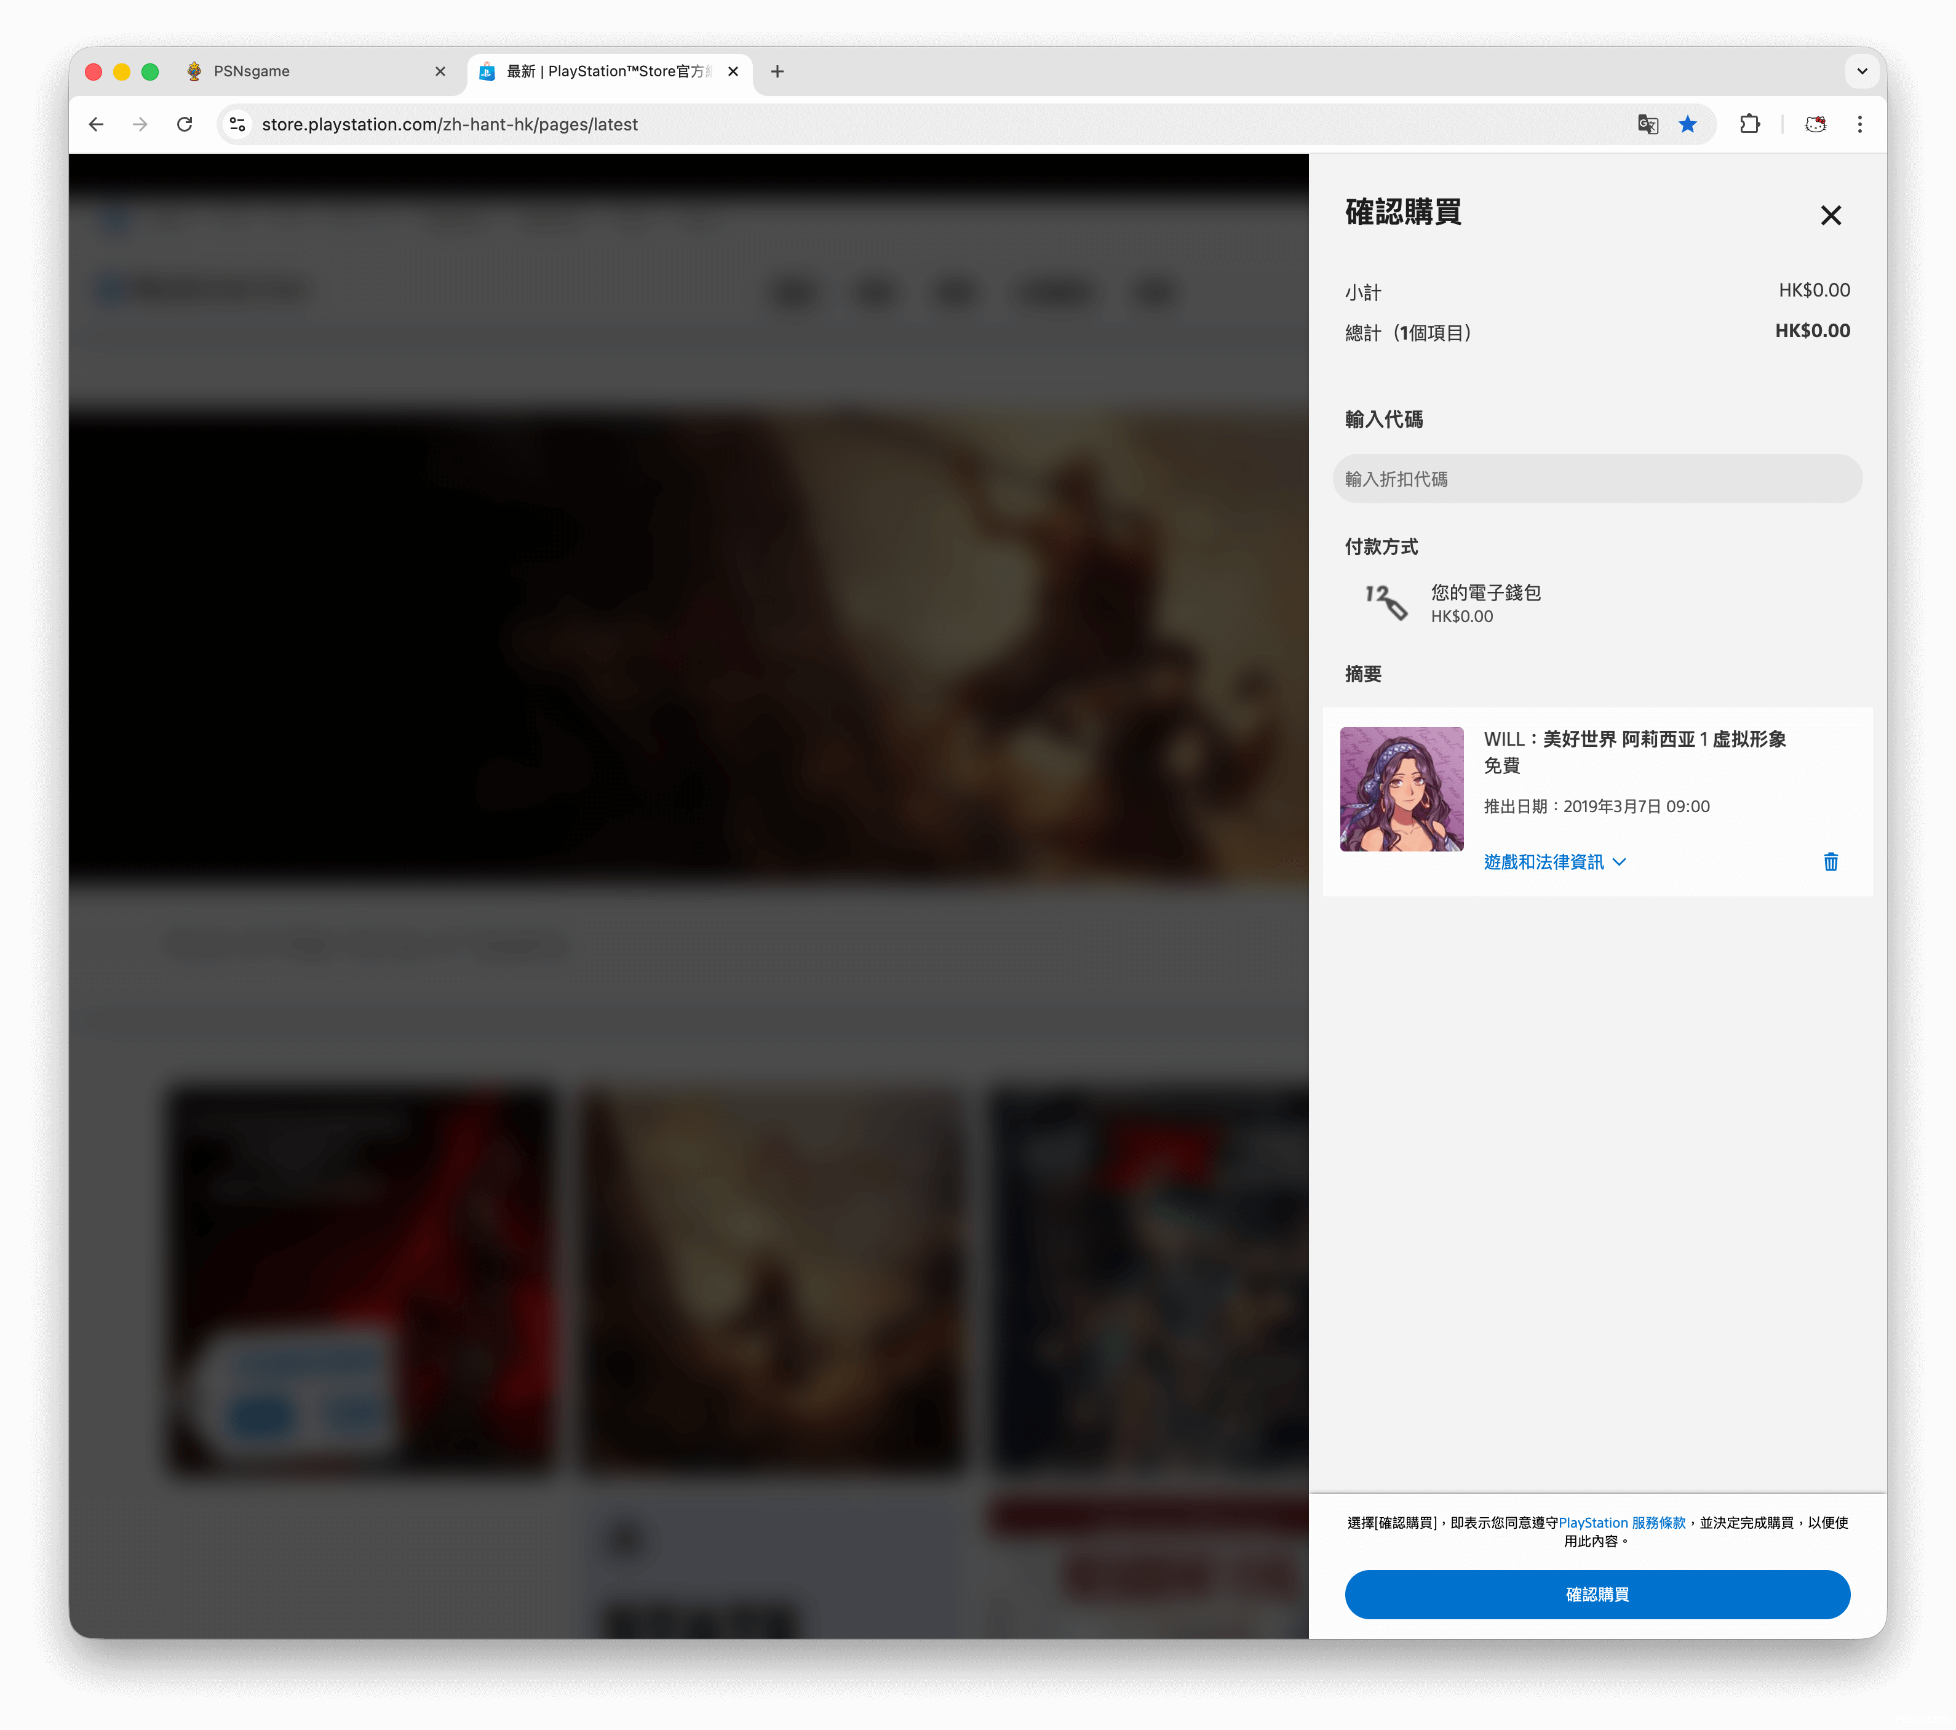The width and height of the screenshot is (1956, 1730).
Task: Reload the current page
Action: click(x=185, y=124)
